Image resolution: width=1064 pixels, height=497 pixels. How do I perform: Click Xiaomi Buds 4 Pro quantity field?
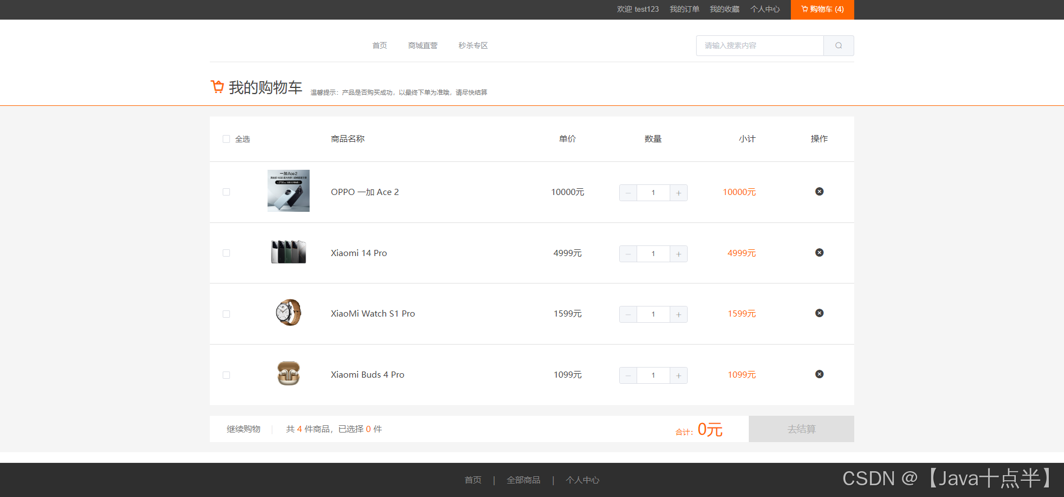(653, 375)
